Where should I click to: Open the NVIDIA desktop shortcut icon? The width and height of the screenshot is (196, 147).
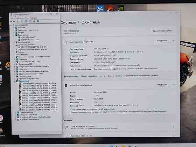click(121, 8)
